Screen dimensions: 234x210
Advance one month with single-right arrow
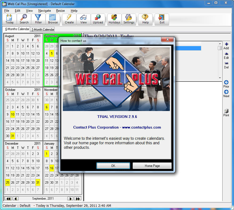pos(71,199)
